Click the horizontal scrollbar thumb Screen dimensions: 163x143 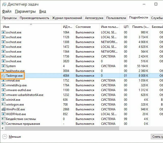[x=62, y=128]
